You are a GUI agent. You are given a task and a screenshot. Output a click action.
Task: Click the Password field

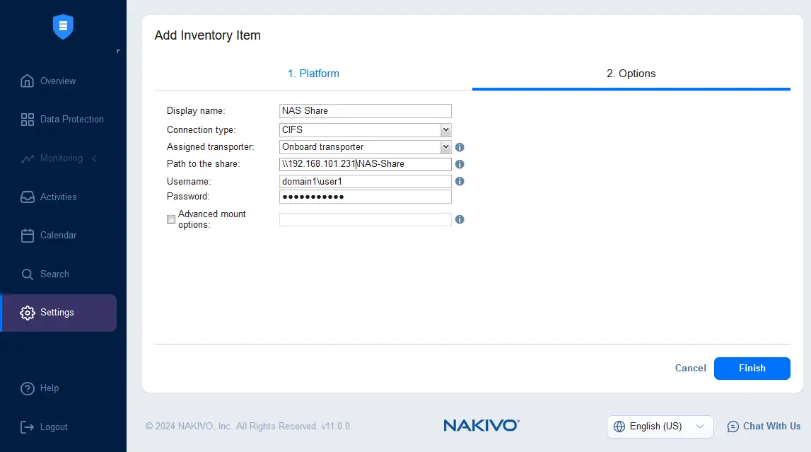tap(365, 197)
